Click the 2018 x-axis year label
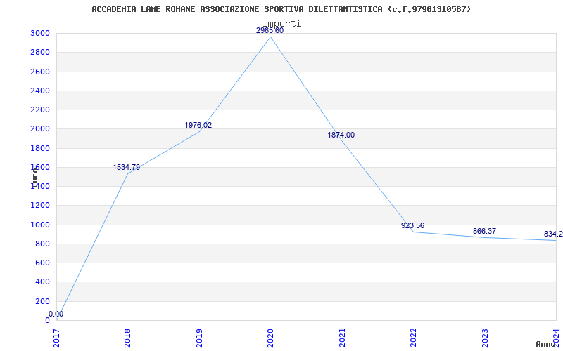This screenshot has height=351, width=563. point(127,338)
